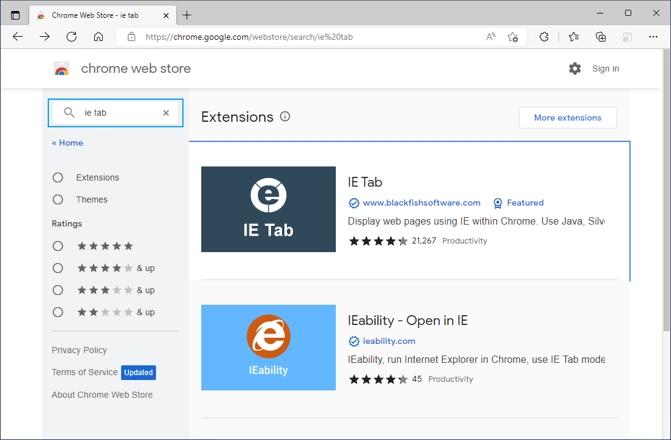This screenshot has height=440, width=671.
Task: Click the IE Tab extension thumbnail
Action: coord(269,209)
